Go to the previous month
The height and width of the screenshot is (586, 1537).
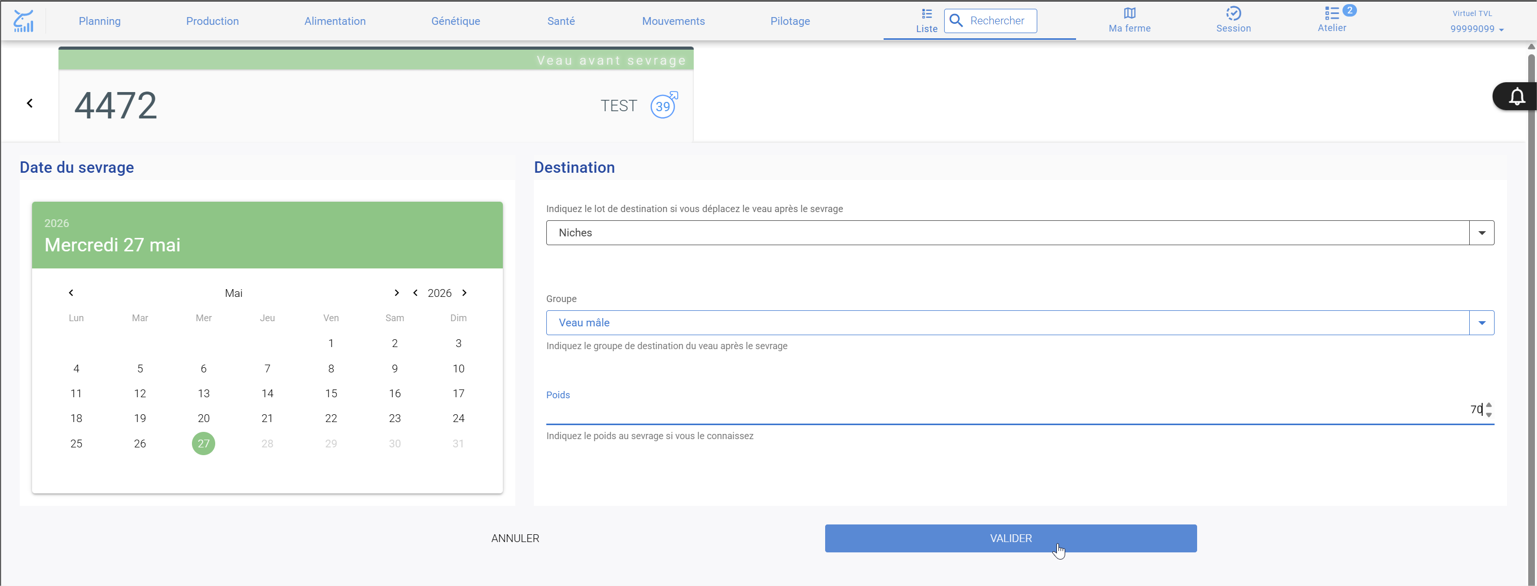pos(71,292)
